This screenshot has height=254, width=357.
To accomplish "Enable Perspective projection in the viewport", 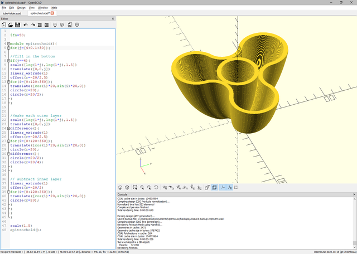I will [207, 187].
